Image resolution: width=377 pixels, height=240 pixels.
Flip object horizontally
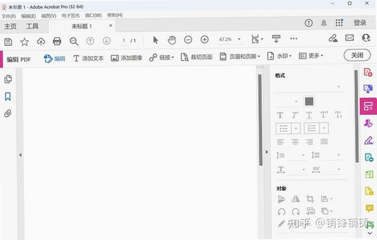coord(296,199)
